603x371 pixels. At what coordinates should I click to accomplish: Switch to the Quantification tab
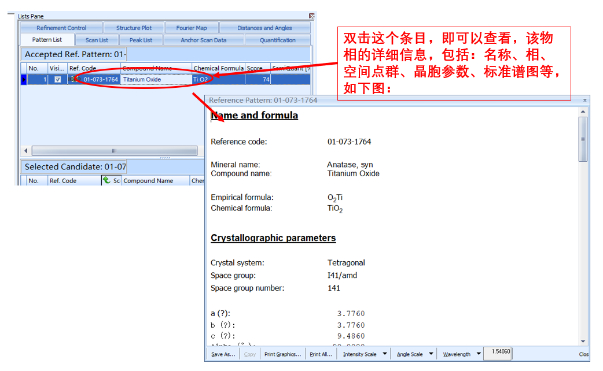click(278, 39)
